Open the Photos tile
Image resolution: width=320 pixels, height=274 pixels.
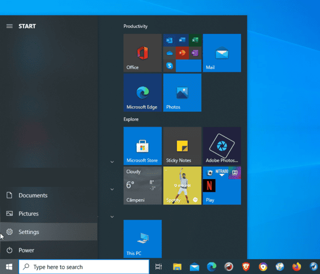(182, 93)
